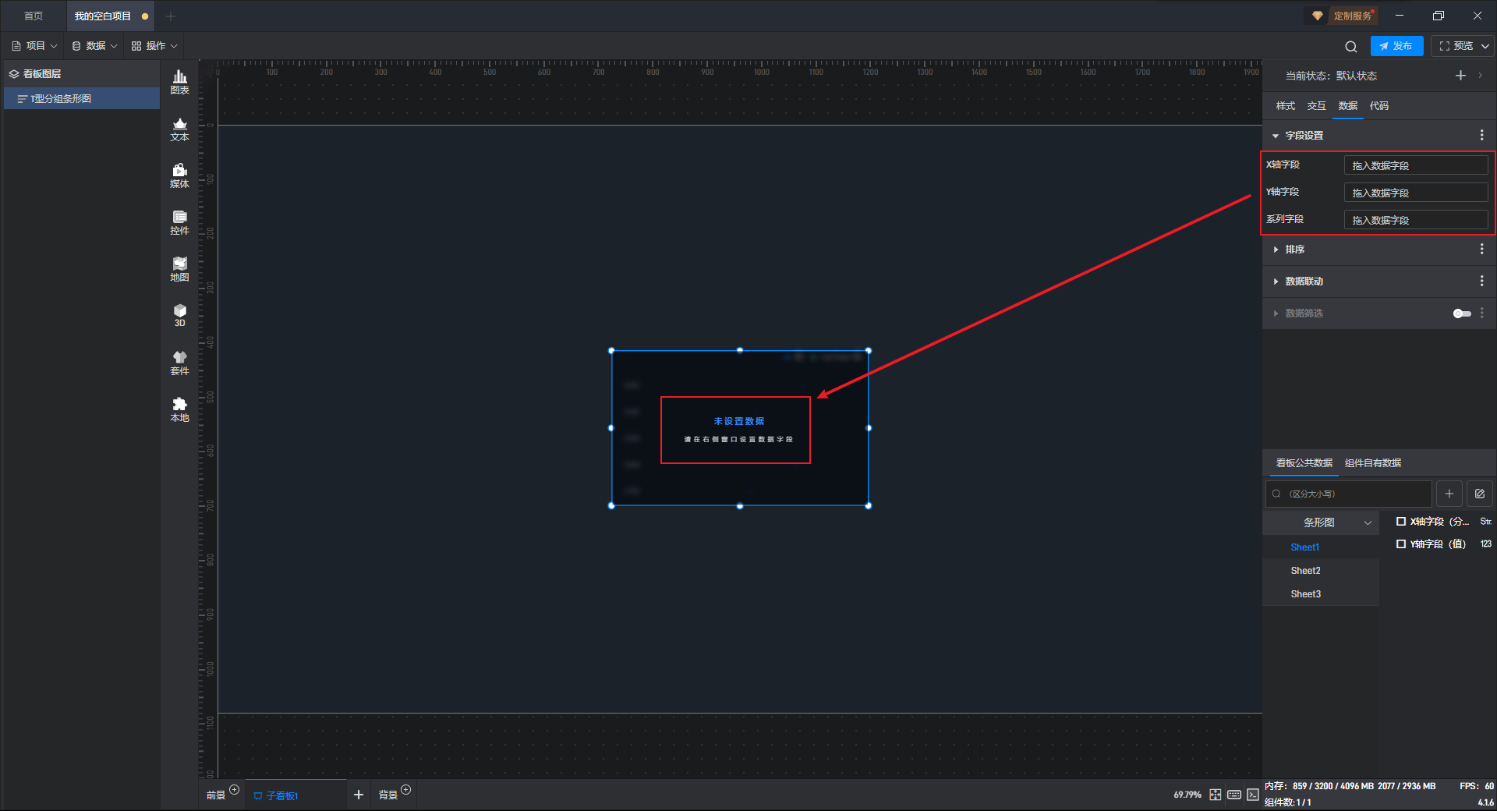Open the 预览 preview dropdown arrow
Image resolution: width=1497 pixels, height=811 pixels.
click(1485, 46)
